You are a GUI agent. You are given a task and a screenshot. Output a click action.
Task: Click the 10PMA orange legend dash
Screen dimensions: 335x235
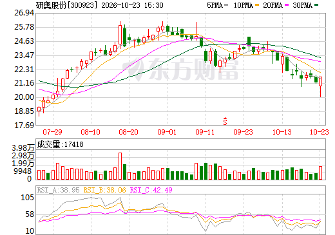257,5
